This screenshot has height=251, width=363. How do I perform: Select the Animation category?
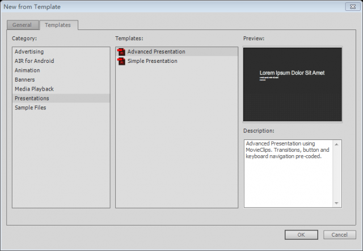(x=61, y=70)
